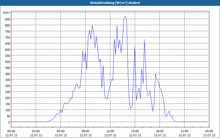
Task: Click the 12:00 time axis label
Action: [x=110, y=131]
